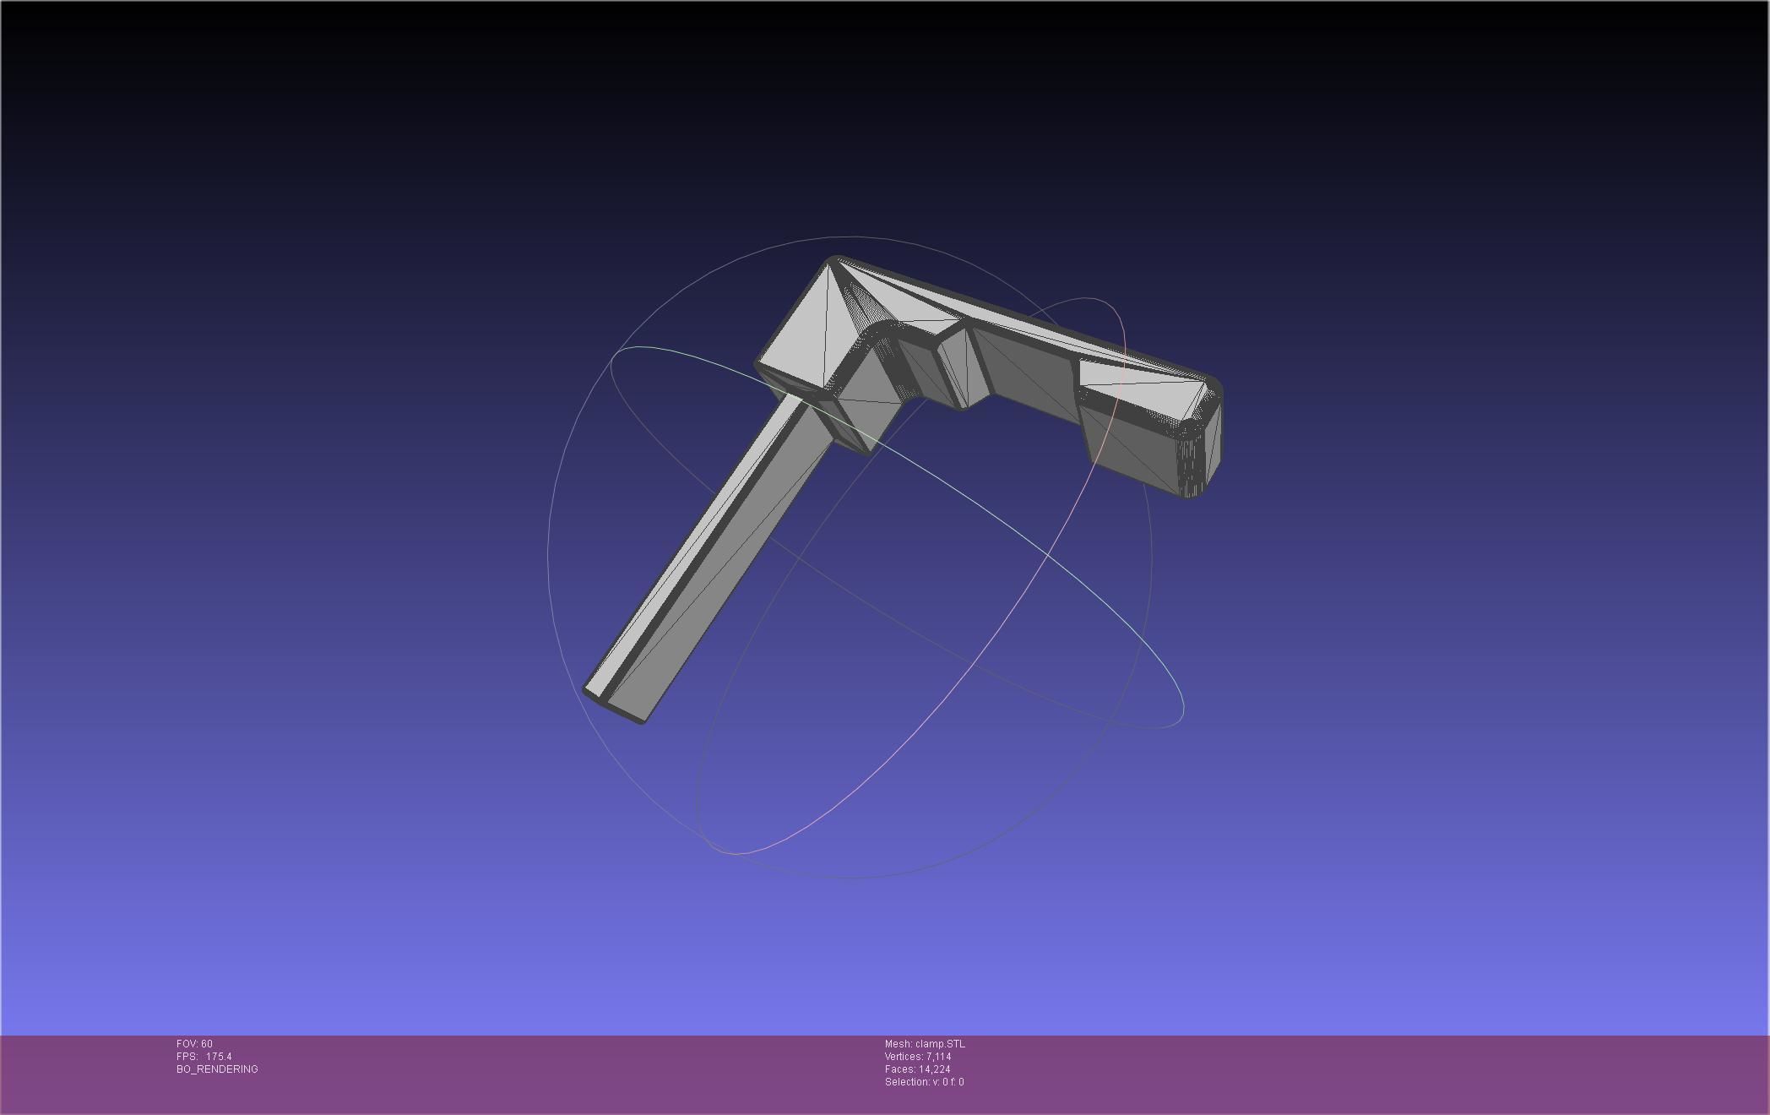1770x1115 pixels.
Task: Click the Faces: 14,224 text
Action: [x=917, y=1069]
